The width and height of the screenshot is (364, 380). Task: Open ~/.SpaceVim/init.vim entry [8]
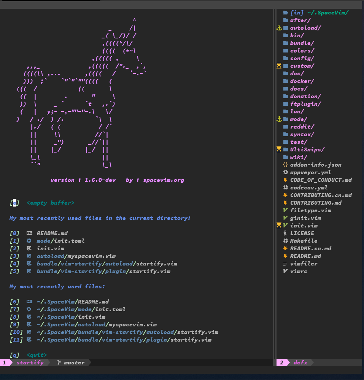pyautogui.click(x=71, y=317)
